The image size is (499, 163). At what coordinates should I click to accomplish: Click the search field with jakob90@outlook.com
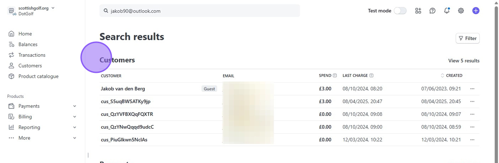(x=200, y=11)
